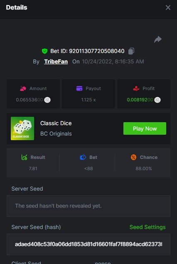This screenshot has width=177, height=264.
Task: Click the share arrow icon
Action: 158,40
